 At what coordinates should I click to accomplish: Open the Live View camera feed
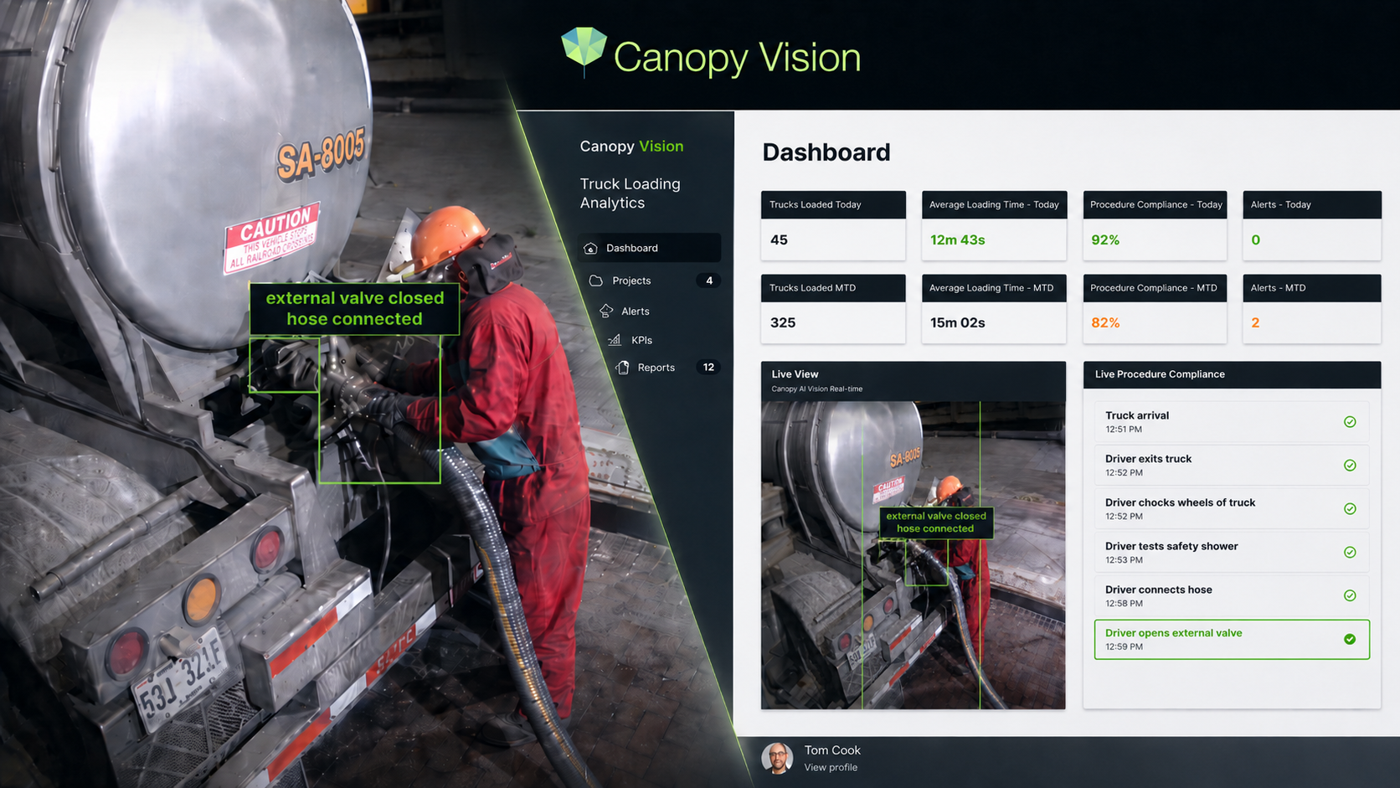pos(913,555)
